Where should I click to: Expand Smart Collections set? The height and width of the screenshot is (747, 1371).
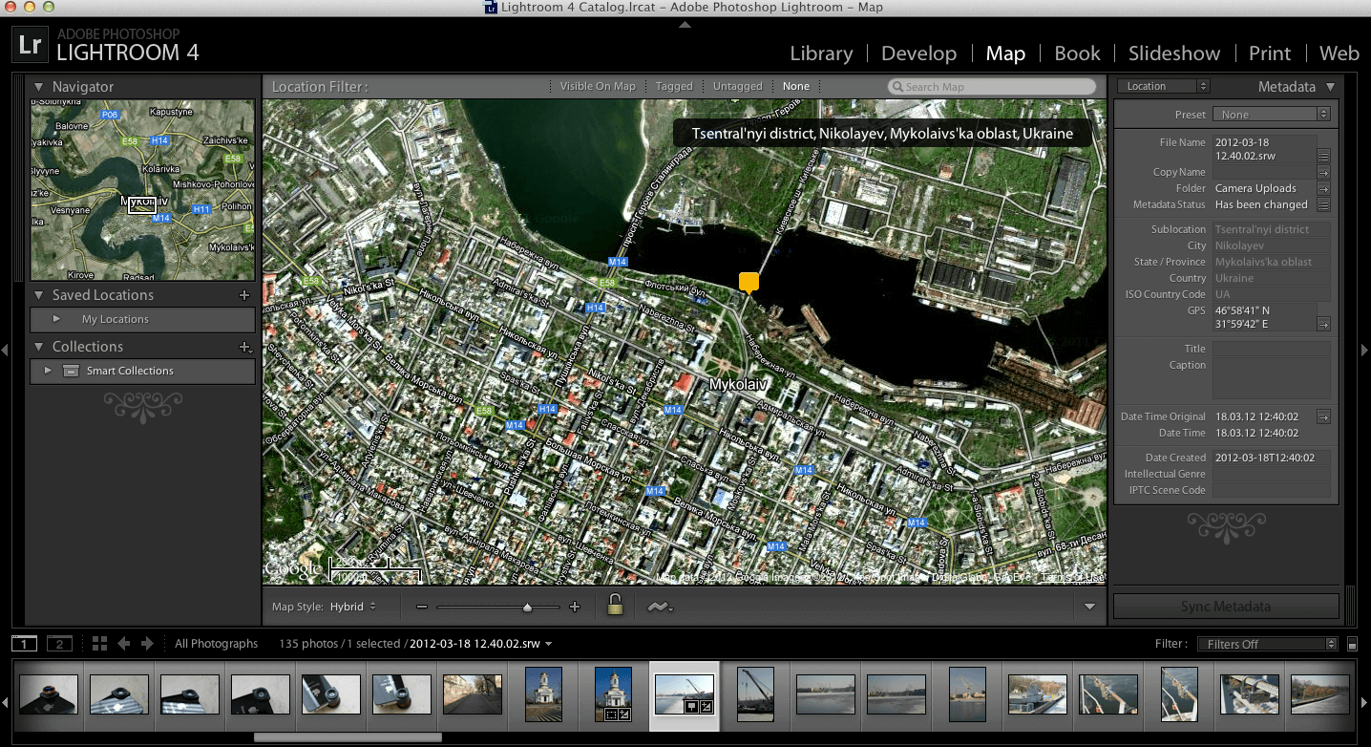click(48, 371)
